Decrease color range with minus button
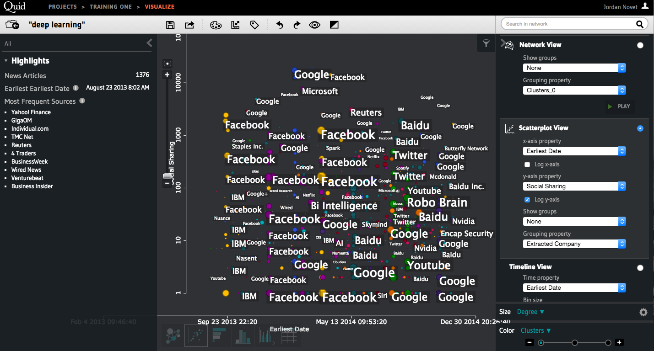The width and height of the screenshot is (654, 351). (530, 342)
